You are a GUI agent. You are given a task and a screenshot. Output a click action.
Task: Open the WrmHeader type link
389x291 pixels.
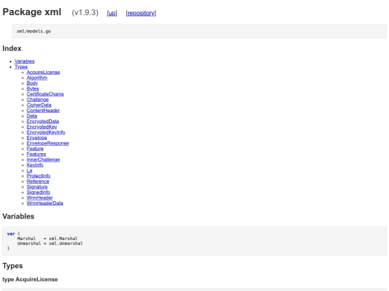(x=40, y=198)
